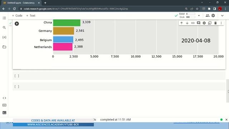The height and width of the screenshot is (129, 229).
Task: Mirror cell in tab icon
Action: (x=210, y=23)
